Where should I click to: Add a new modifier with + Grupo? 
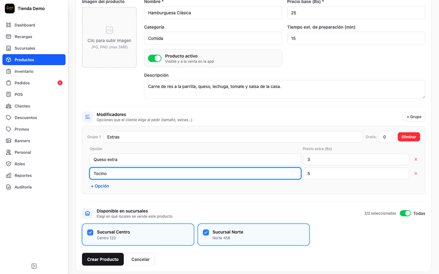(x=414, y=117)
